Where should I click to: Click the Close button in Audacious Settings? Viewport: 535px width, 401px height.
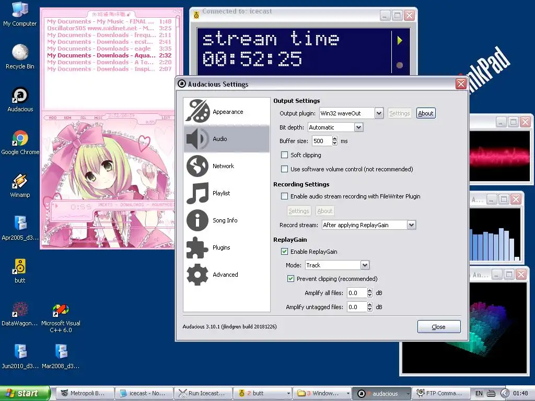[x=439, y=327]
